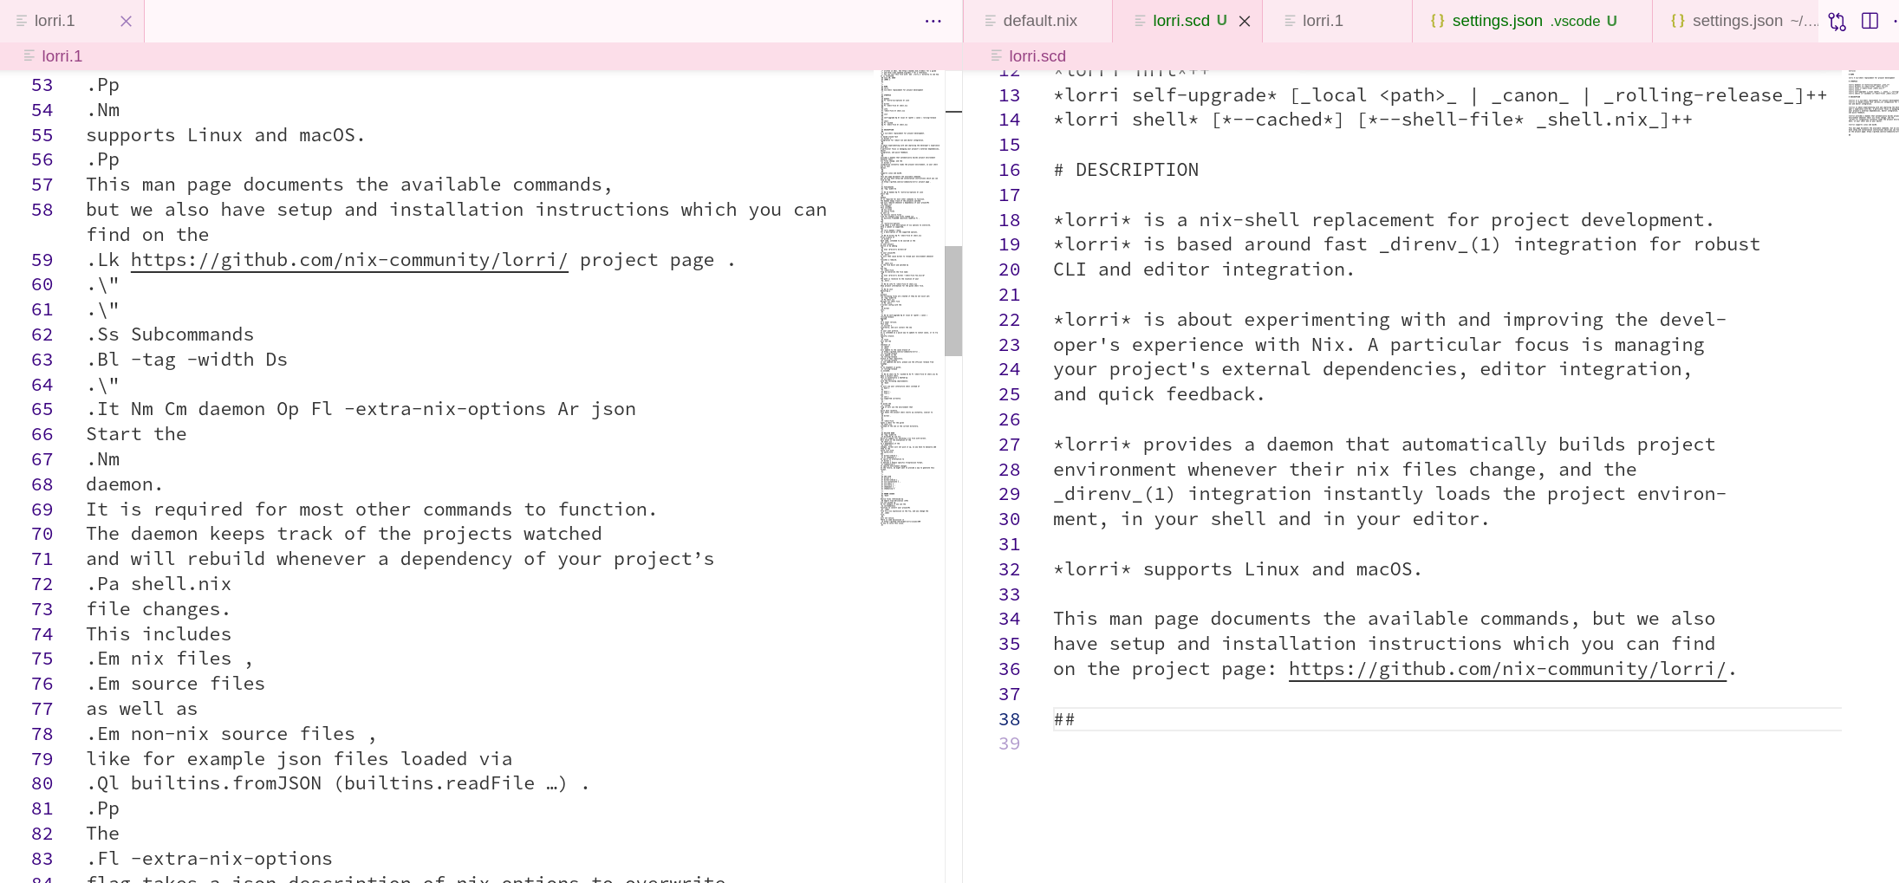This screenshot has height=883, width=1899.
Task: Click 'and quick feedback.' on line 25
Action: click(x=1159, y=394)
